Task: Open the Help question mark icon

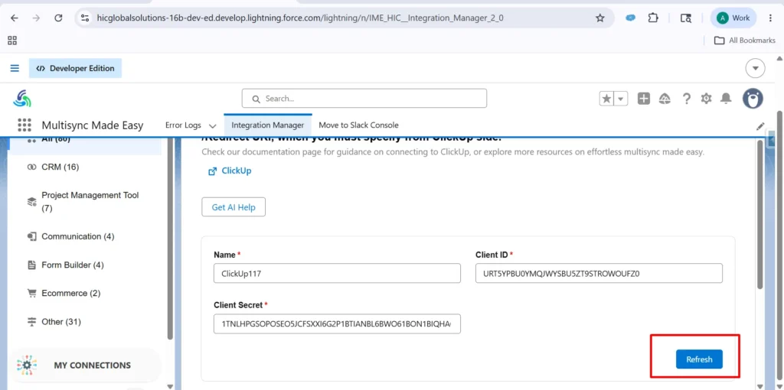Action: pyautogui.click(x=687, y=99)
